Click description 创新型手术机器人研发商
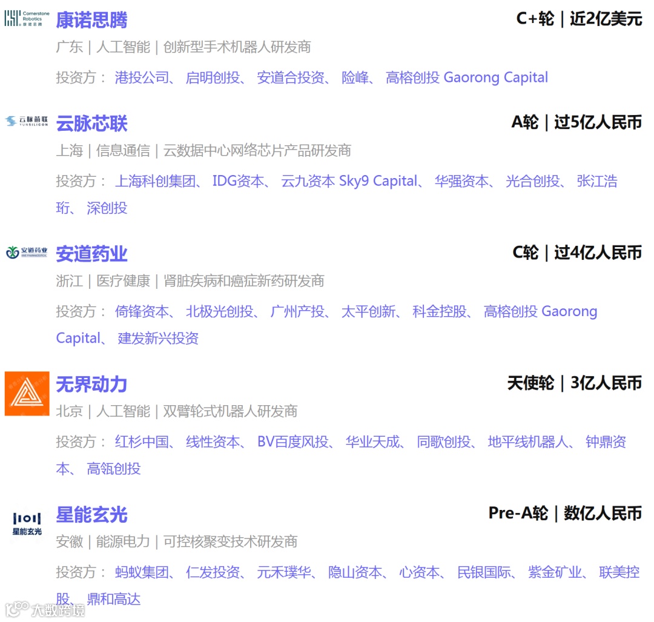The height and width of the screenshot is (622, 654). coord(237,47)
